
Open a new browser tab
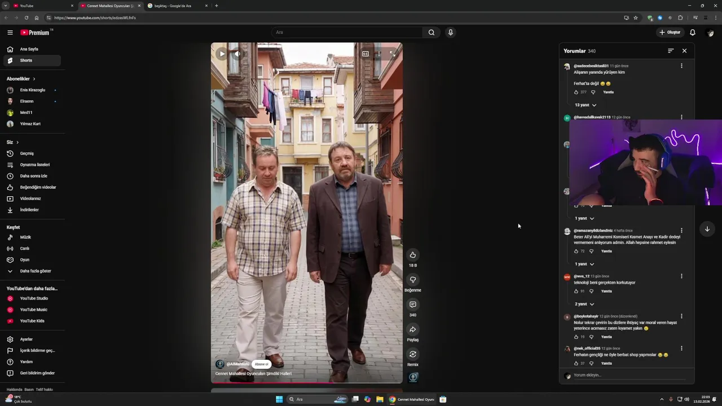point(217,6)
